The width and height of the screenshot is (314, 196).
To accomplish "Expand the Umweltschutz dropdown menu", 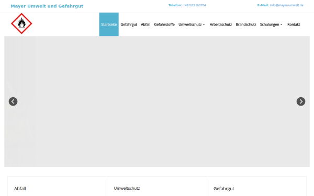I will point(192,25).
